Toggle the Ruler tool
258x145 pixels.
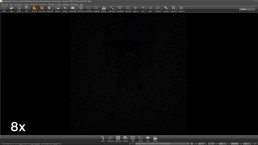point(150,9)
